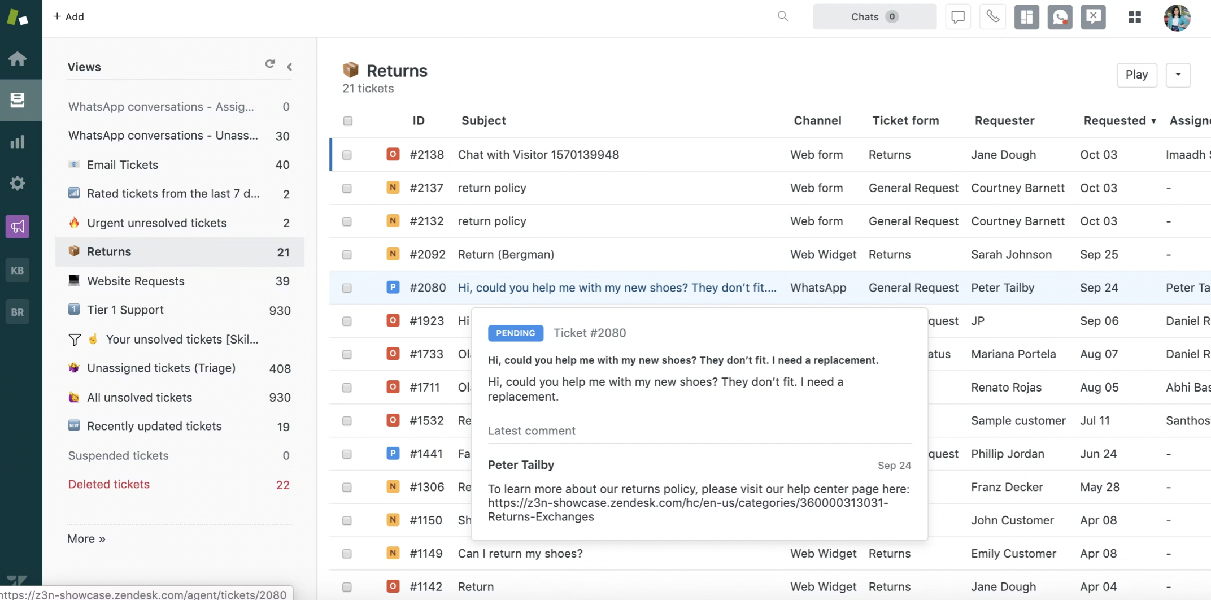The height and width of the screenshot is (600, 1211).
Task: Open the Chats tab in top bar
Action: pos(874,16)
